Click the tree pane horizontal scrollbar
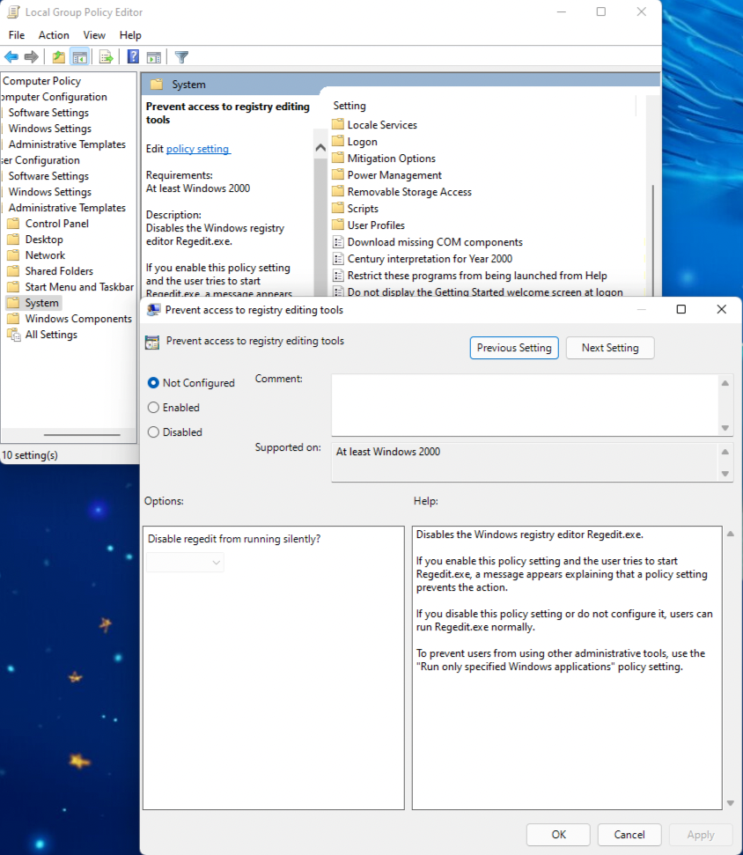743x855 pixels. (82, 435)
